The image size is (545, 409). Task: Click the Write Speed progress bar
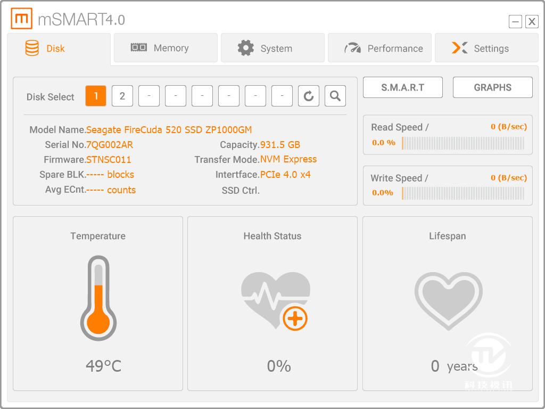click(x=463, y=193)
